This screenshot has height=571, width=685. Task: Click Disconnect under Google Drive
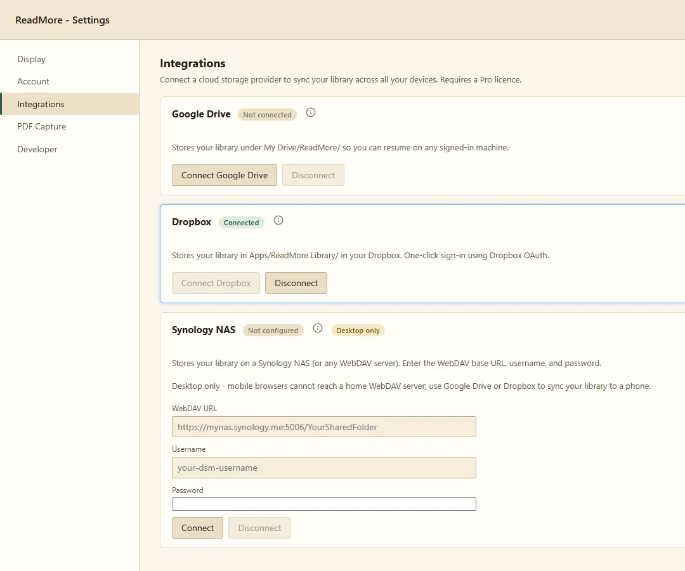coord(313,175)
